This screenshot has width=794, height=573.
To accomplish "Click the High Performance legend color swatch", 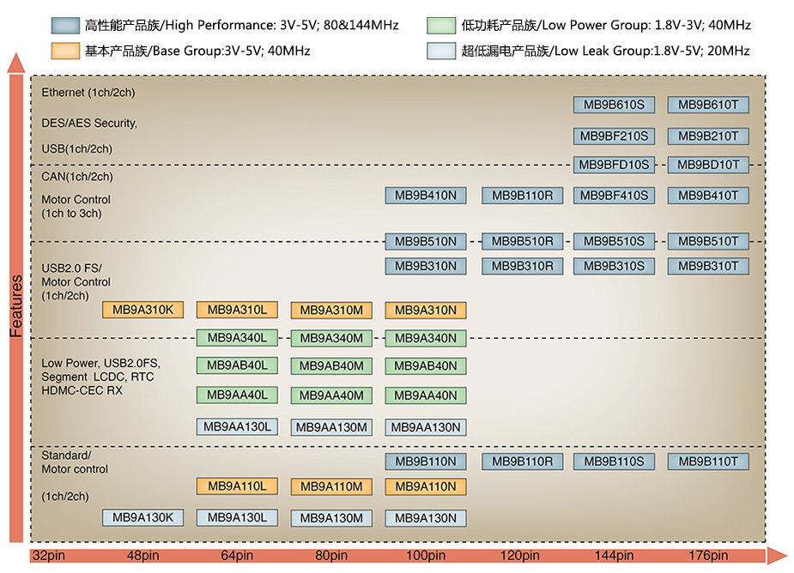I will [66, 25].
